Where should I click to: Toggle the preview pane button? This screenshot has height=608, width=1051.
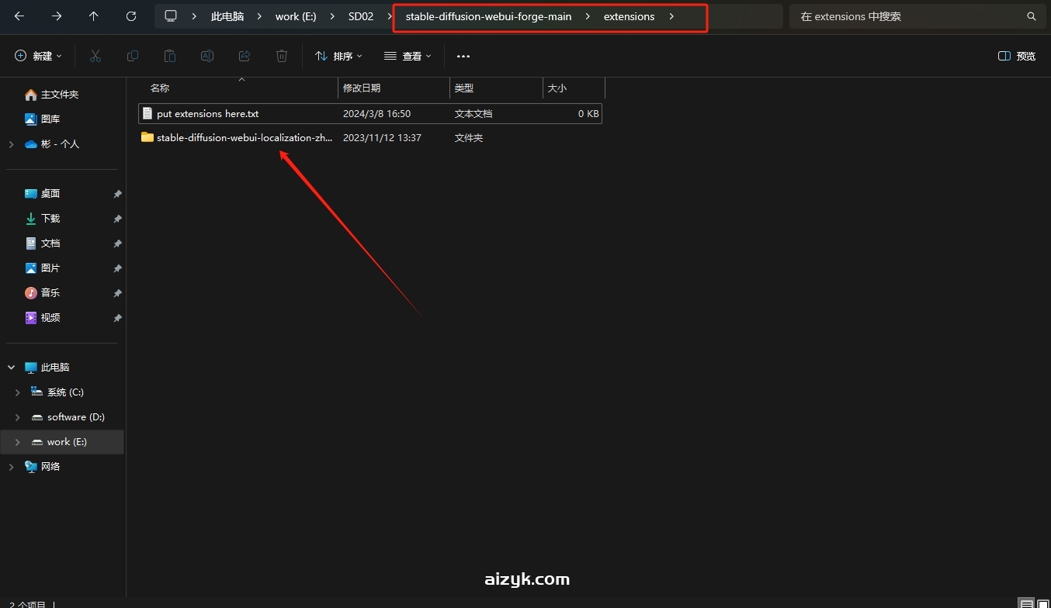[1017, 56]
